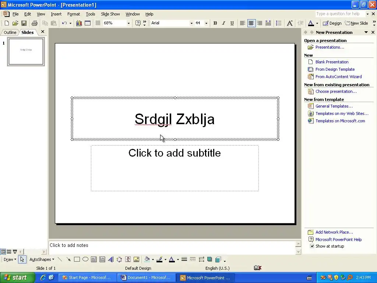
Task: Open 3-D Style options
Action: (218, 259)
